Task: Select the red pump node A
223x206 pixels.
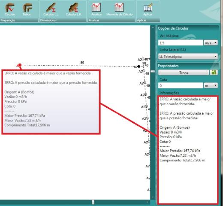Action: tap(20, 65)
